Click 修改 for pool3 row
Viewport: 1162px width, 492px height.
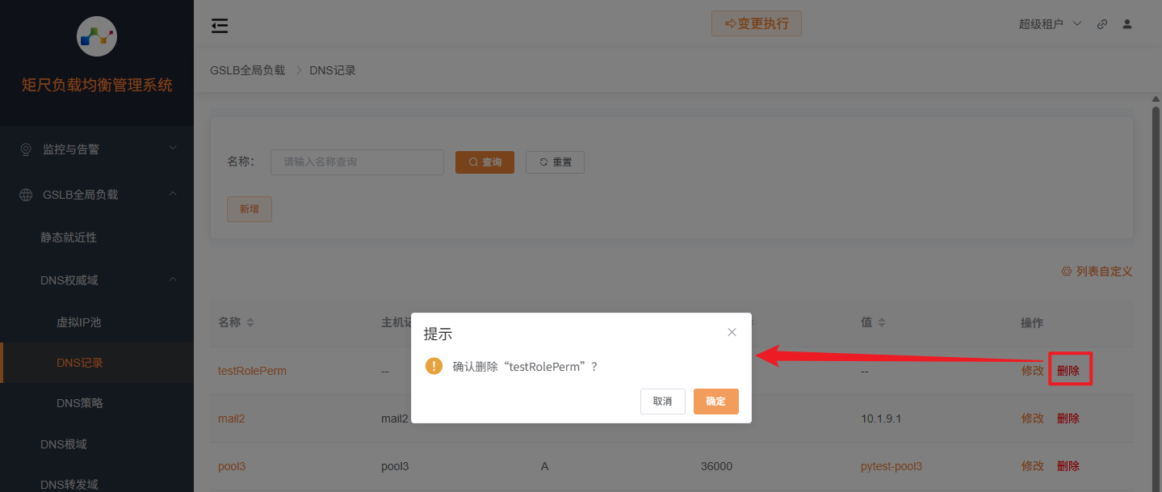point(1033,466)
